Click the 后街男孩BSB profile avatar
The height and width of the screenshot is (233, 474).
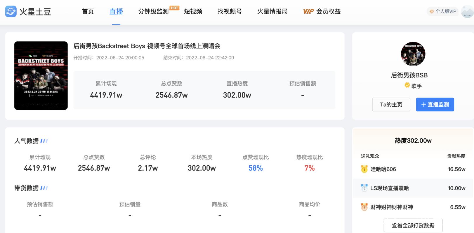(413, 54)
